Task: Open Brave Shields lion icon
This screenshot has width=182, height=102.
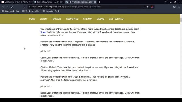Action: [148, 7]
